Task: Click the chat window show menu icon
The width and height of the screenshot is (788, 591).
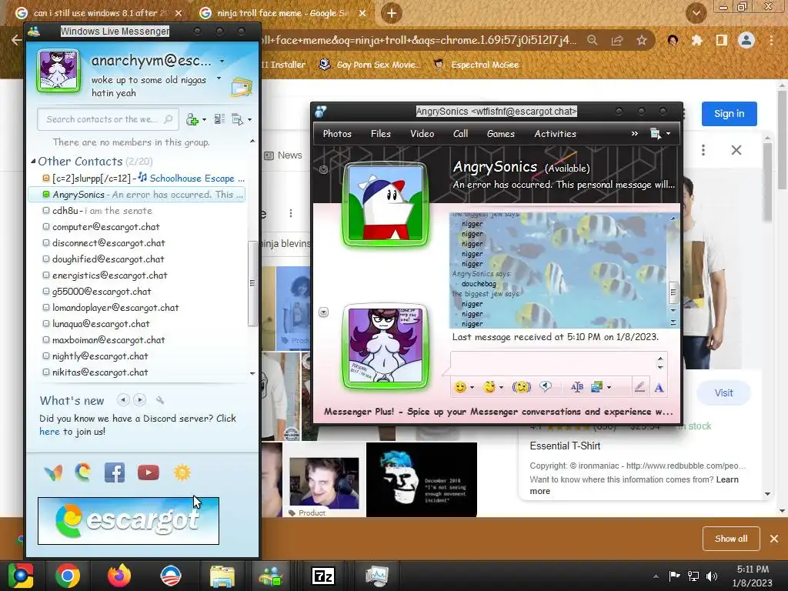Action: pyautogui.click(x=656, y=134)
